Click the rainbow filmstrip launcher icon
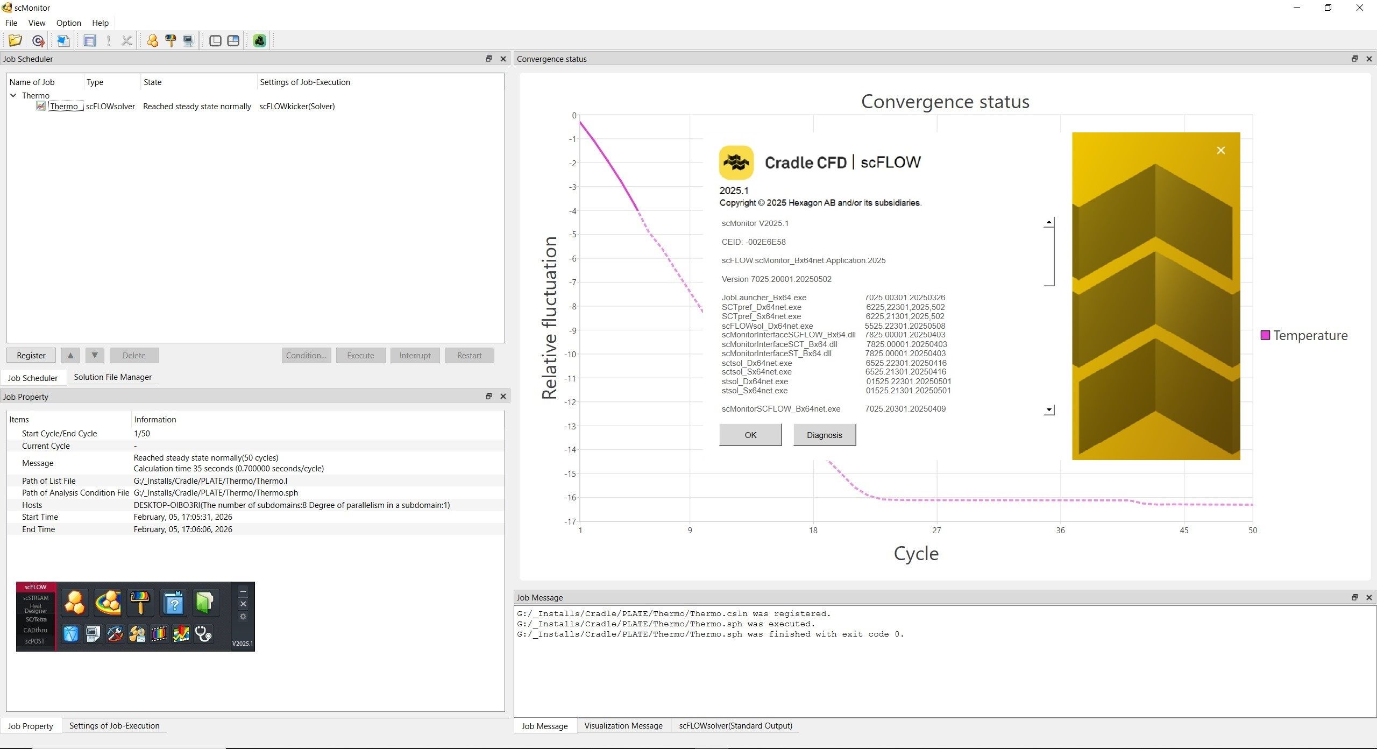 point(159,634)
